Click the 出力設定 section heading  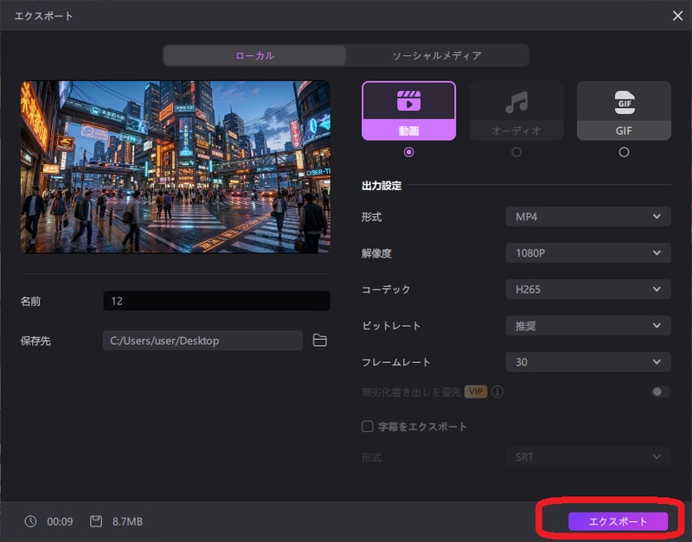381,186
